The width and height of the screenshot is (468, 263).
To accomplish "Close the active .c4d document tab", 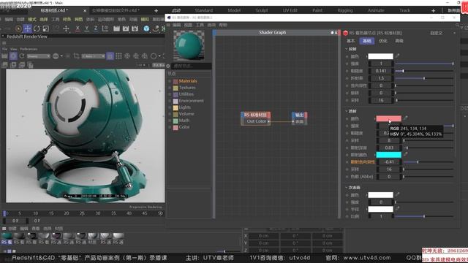I will coord(85,11).
